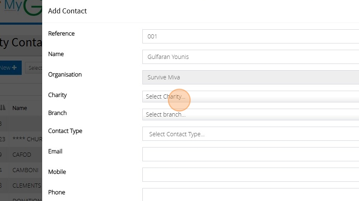
Task: Focus the Phone input field
Action: (250, 194)
